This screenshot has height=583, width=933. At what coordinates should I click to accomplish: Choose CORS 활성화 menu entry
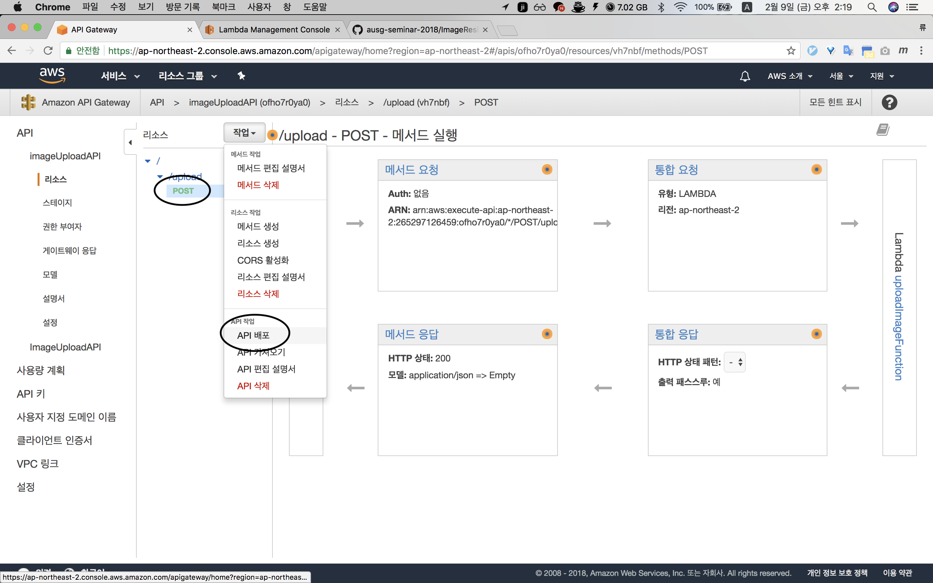tap(263, 260)
